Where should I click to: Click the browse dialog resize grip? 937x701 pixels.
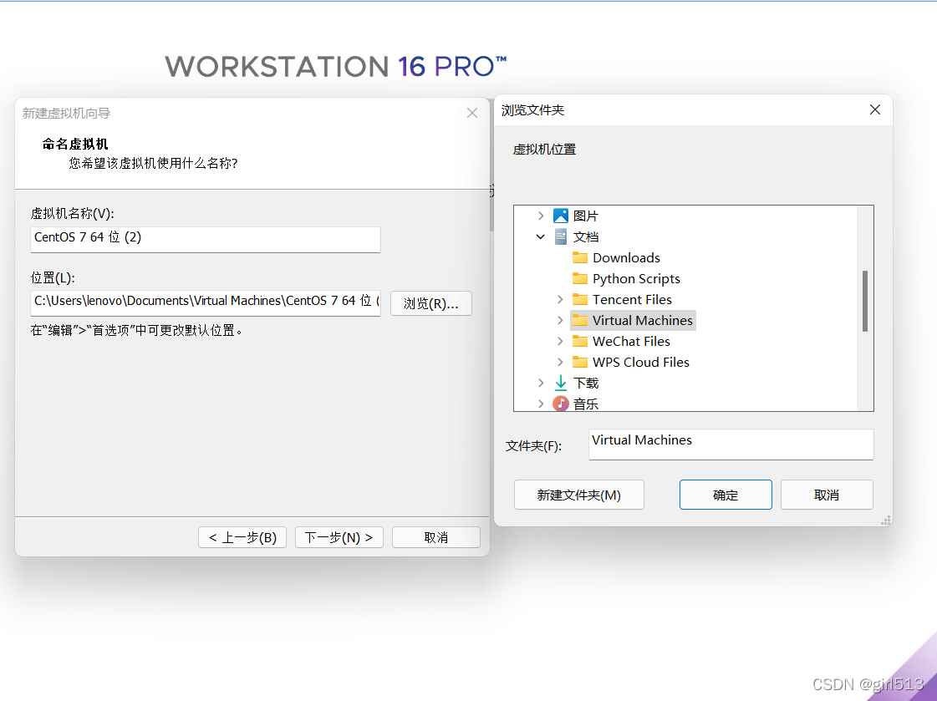click(x=886, y=520)
